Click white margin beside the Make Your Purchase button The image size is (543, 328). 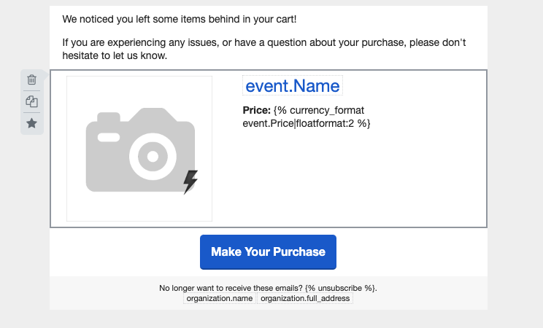click(412, 252)
